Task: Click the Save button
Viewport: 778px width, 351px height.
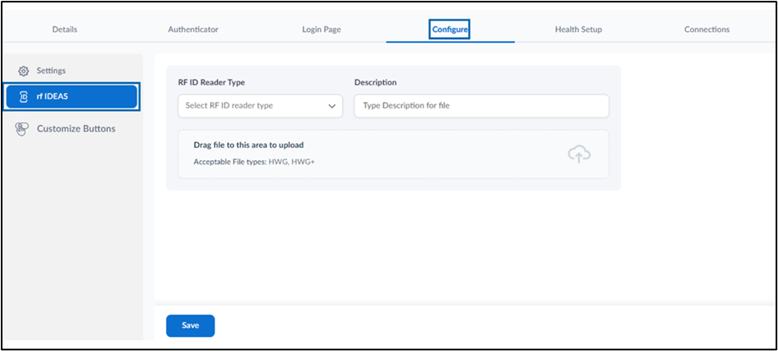Action: [x=191, y=326]
